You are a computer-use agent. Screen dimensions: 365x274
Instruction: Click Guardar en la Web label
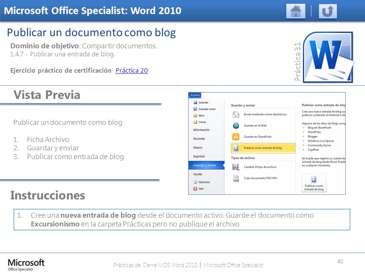(x=255, y=126)
